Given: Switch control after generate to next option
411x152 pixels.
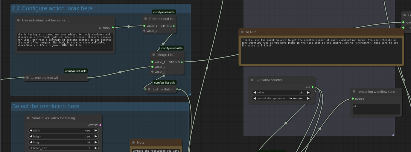Looking at the screenshot, I should 308,98.
